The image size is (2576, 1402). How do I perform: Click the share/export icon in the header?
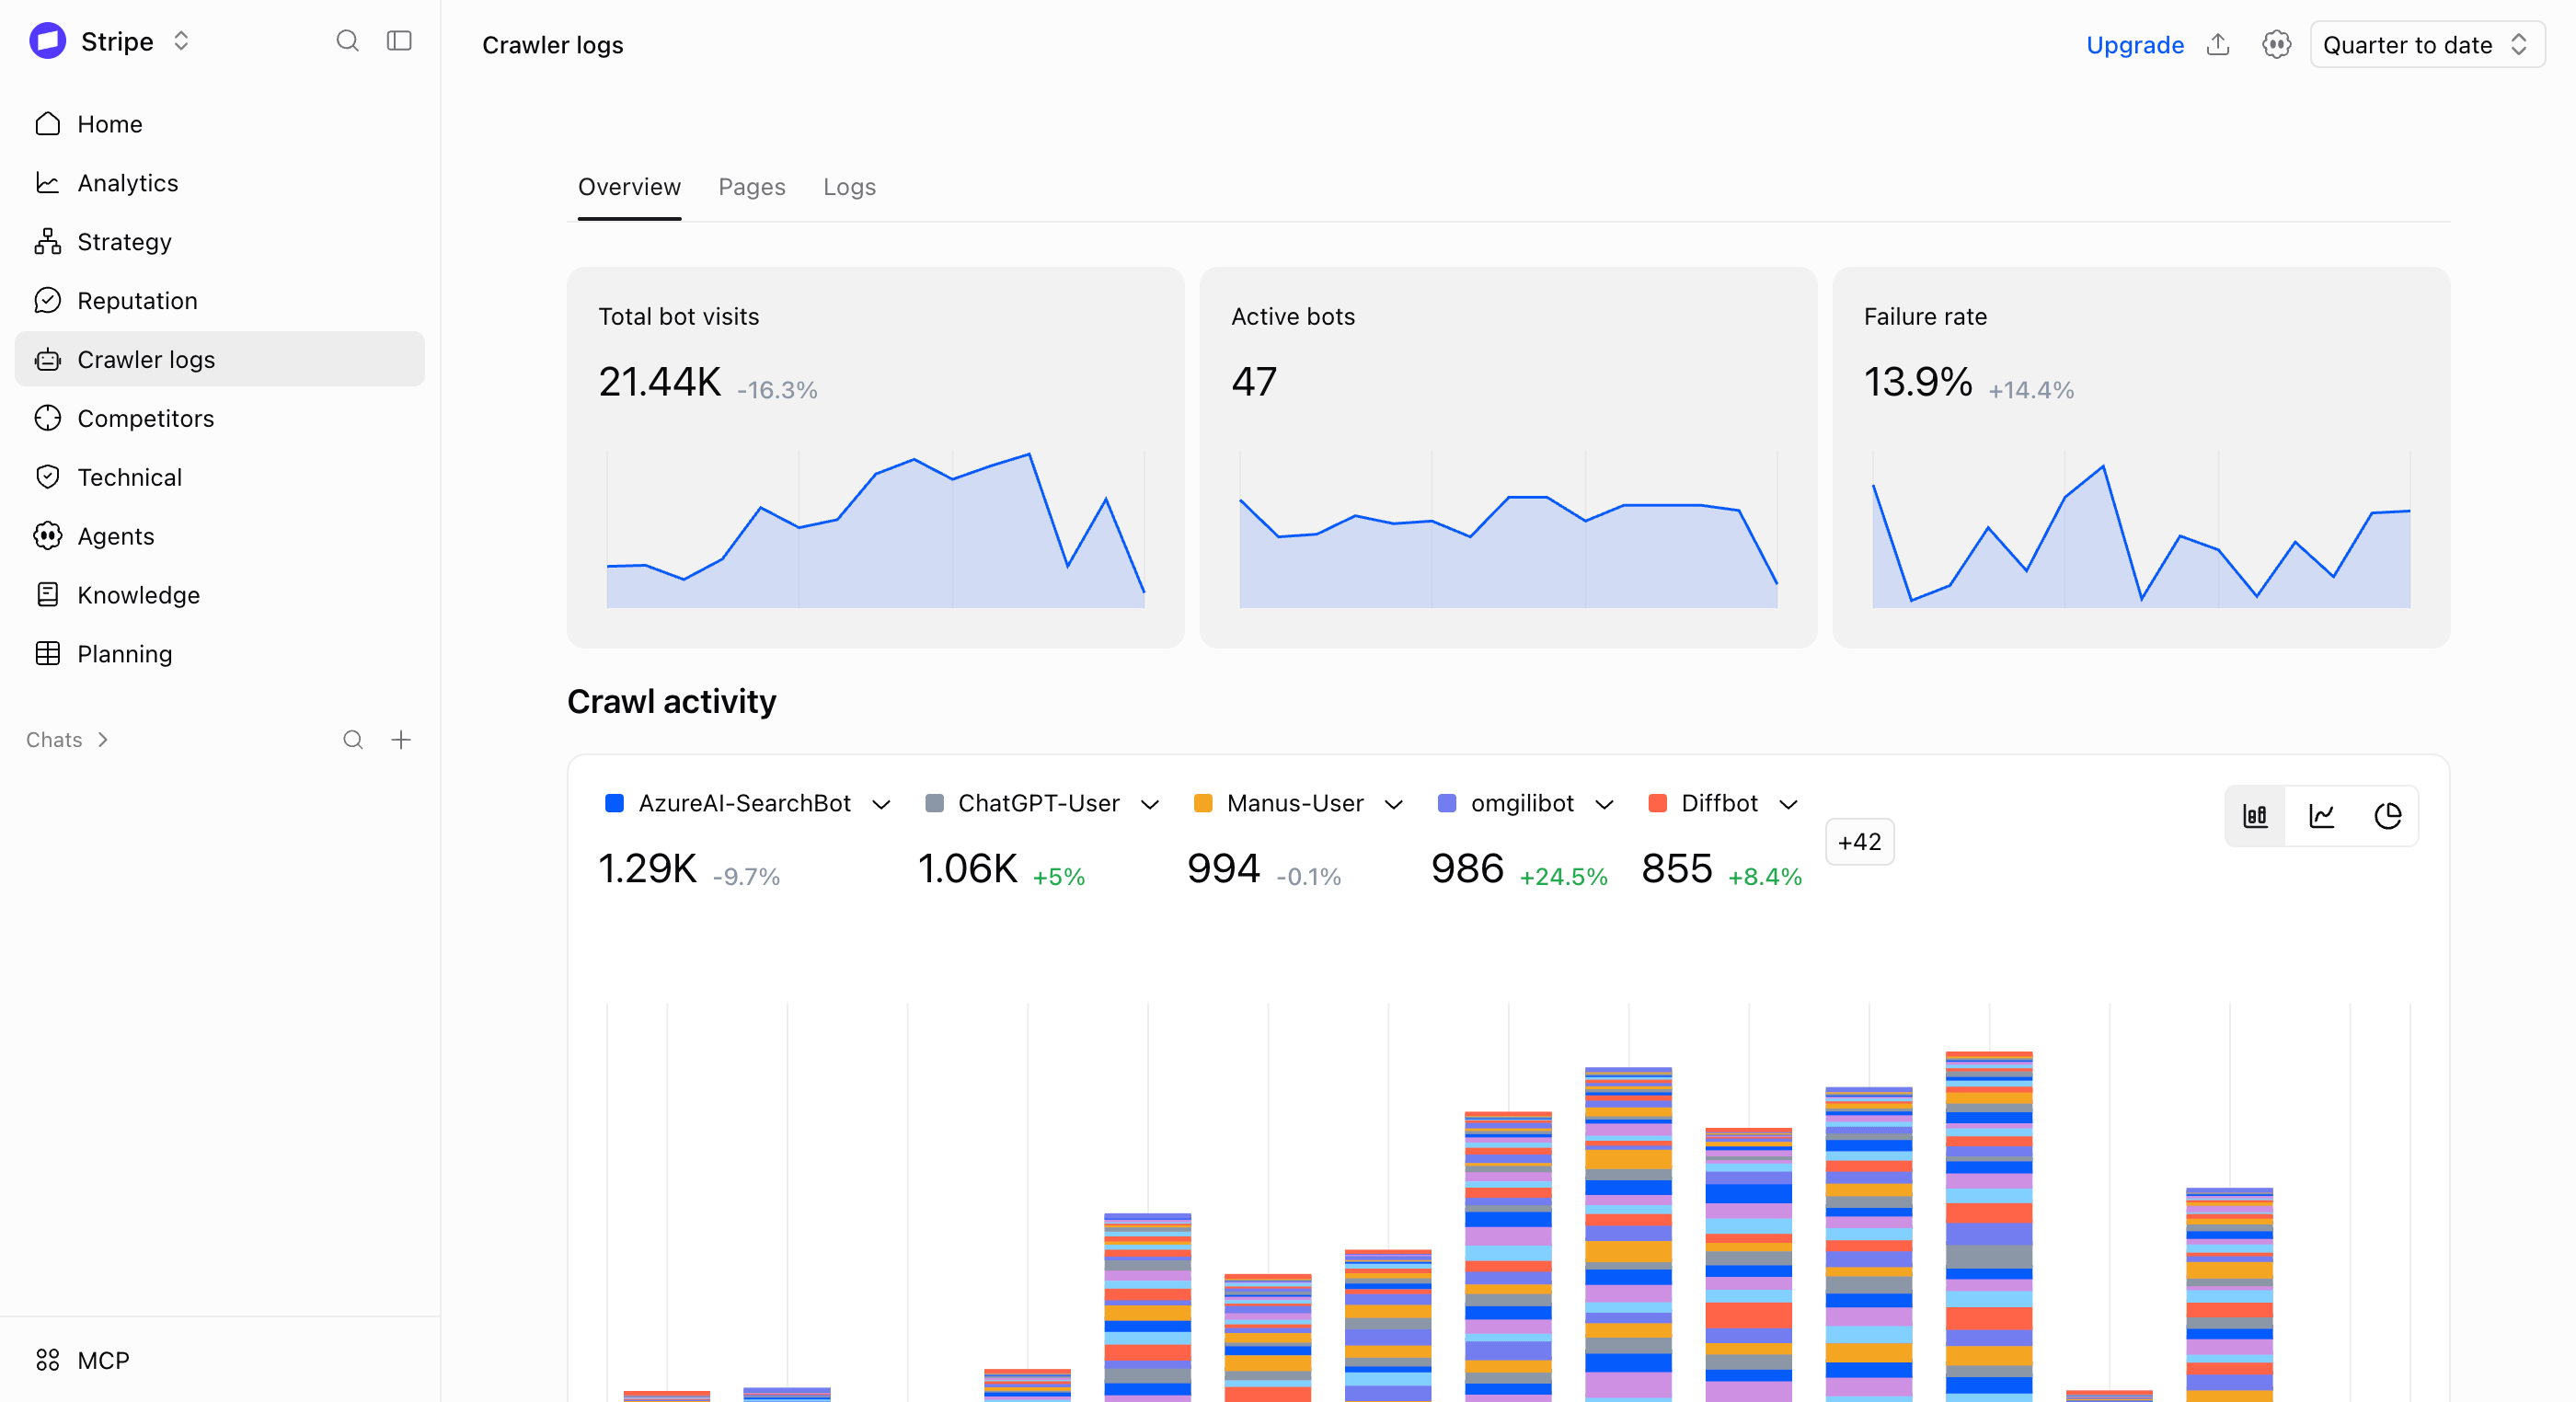click(x=2218, y=45)
